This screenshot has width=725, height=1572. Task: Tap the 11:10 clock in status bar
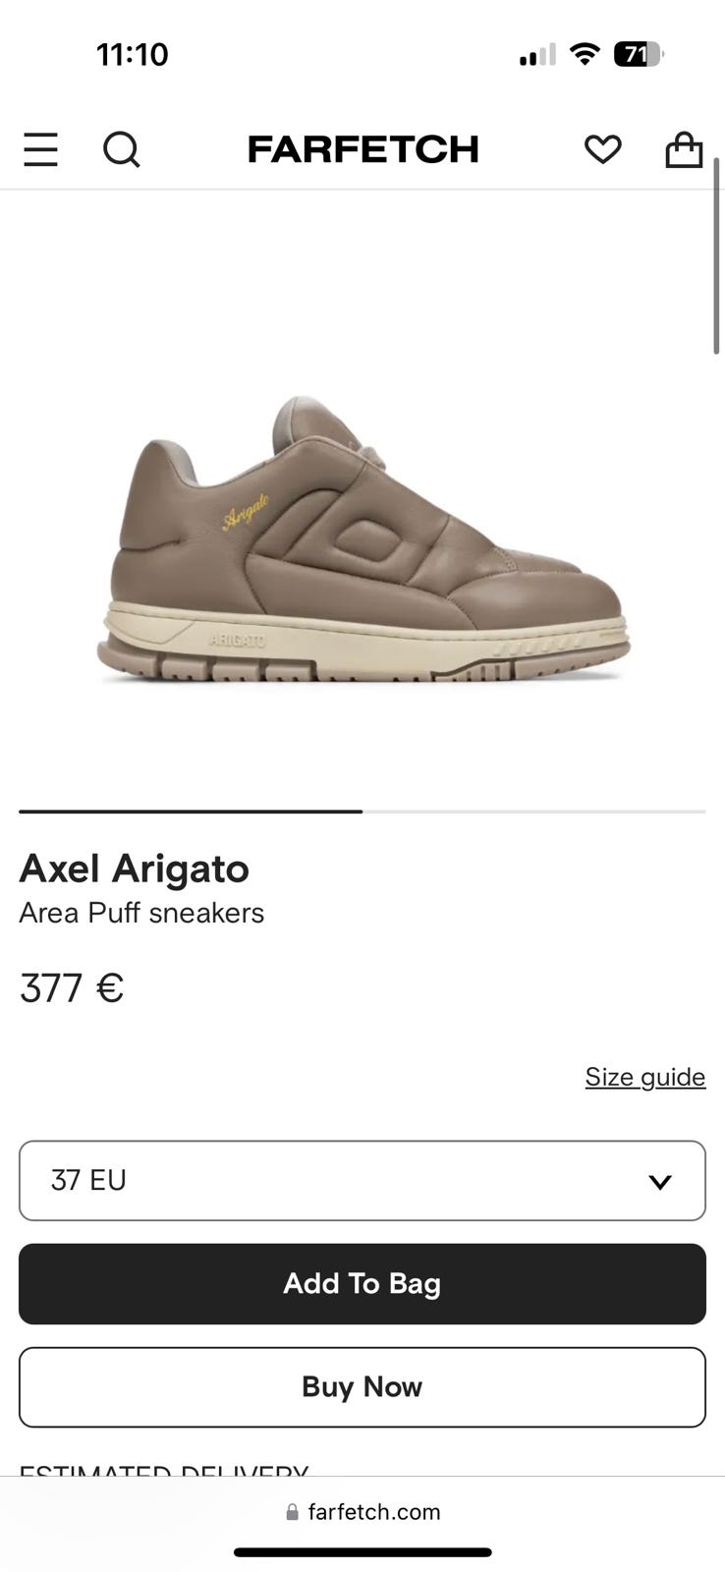(x=133, y=54)
